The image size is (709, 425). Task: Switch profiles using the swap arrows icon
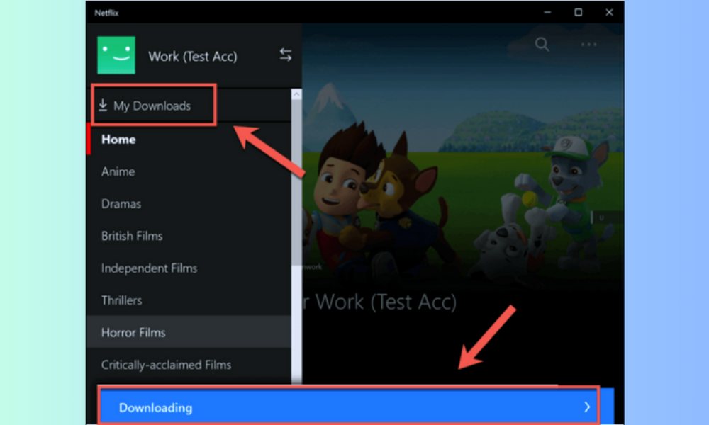pyautogui.click(x=285, y=55)
